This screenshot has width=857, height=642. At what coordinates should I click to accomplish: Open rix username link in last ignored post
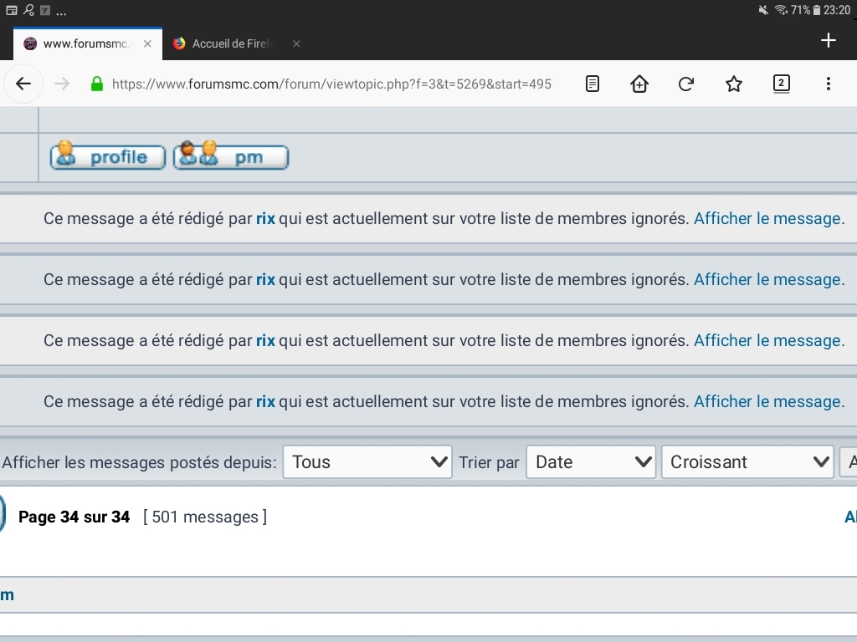265,402
